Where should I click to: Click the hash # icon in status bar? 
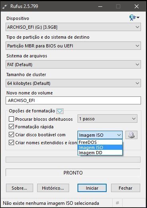tap(117, 203)
